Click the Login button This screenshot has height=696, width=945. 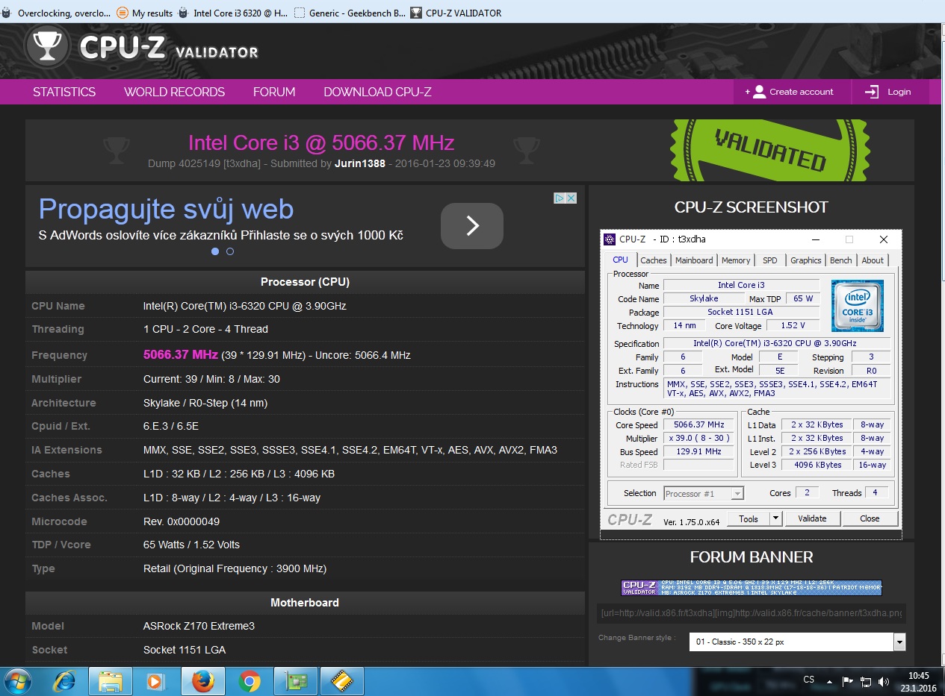click(890, 92)
